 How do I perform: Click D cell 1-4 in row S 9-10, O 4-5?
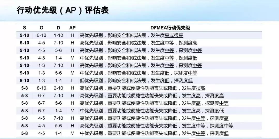click(58, 58)
